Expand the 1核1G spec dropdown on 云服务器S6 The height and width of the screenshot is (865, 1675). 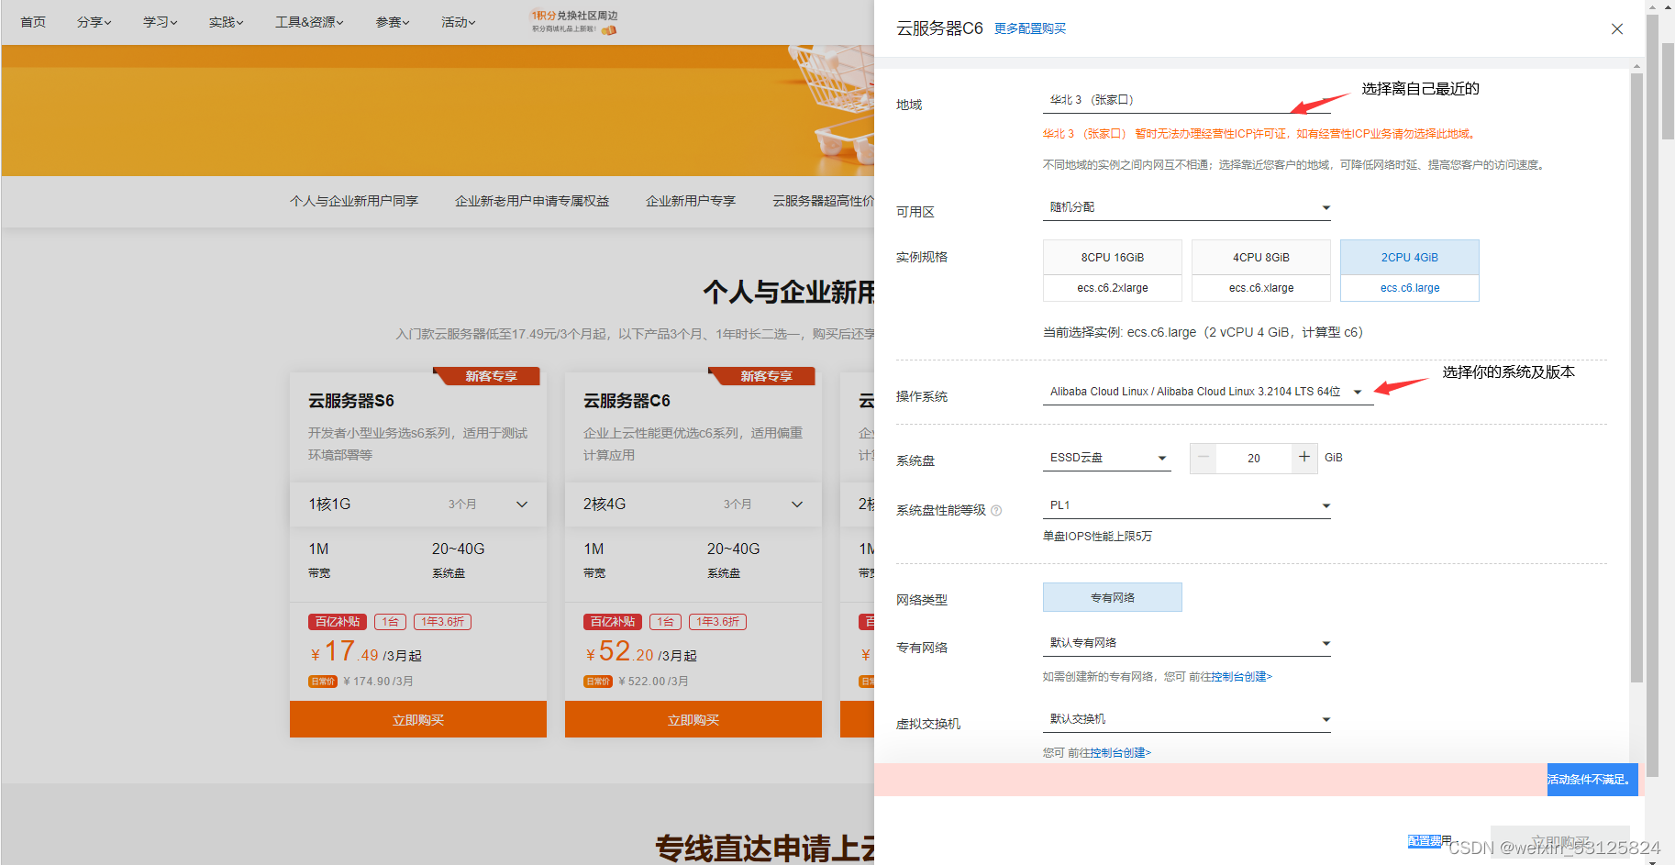coord(418,505)
